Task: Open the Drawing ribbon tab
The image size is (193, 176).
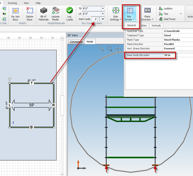Action: pyautogui.click(x=12, y=3)
